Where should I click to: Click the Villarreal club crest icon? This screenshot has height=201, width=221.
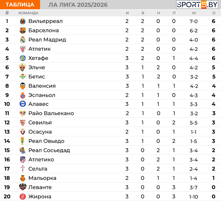point(23,21)
